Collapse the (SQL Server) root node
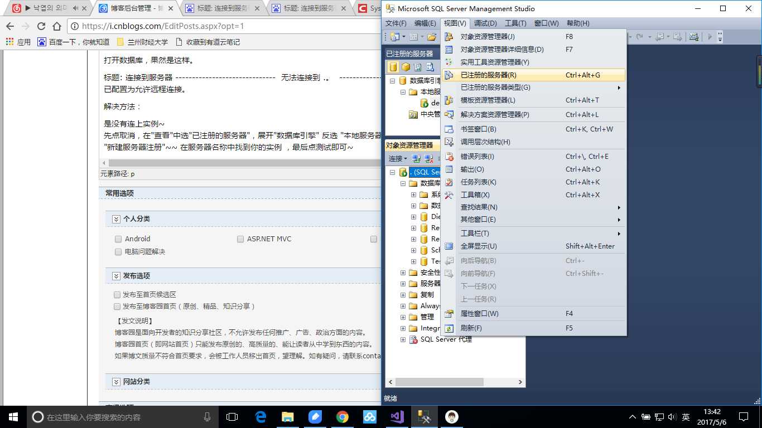The height and width of the screenshot is (428, 762). (392, 172)
